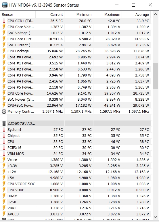Image resolution: width=159 pixels, height=222 pixels.
Task: Click the HWiNFO64 app icon in title bar
Action: point(5,5)
